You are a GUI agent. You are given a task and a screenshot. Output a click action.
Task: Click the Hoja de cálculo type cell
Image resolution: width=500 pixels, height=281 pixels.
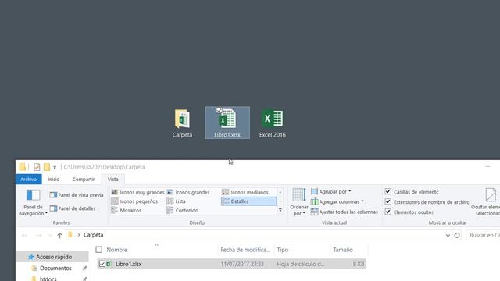(x=300, y=264)
